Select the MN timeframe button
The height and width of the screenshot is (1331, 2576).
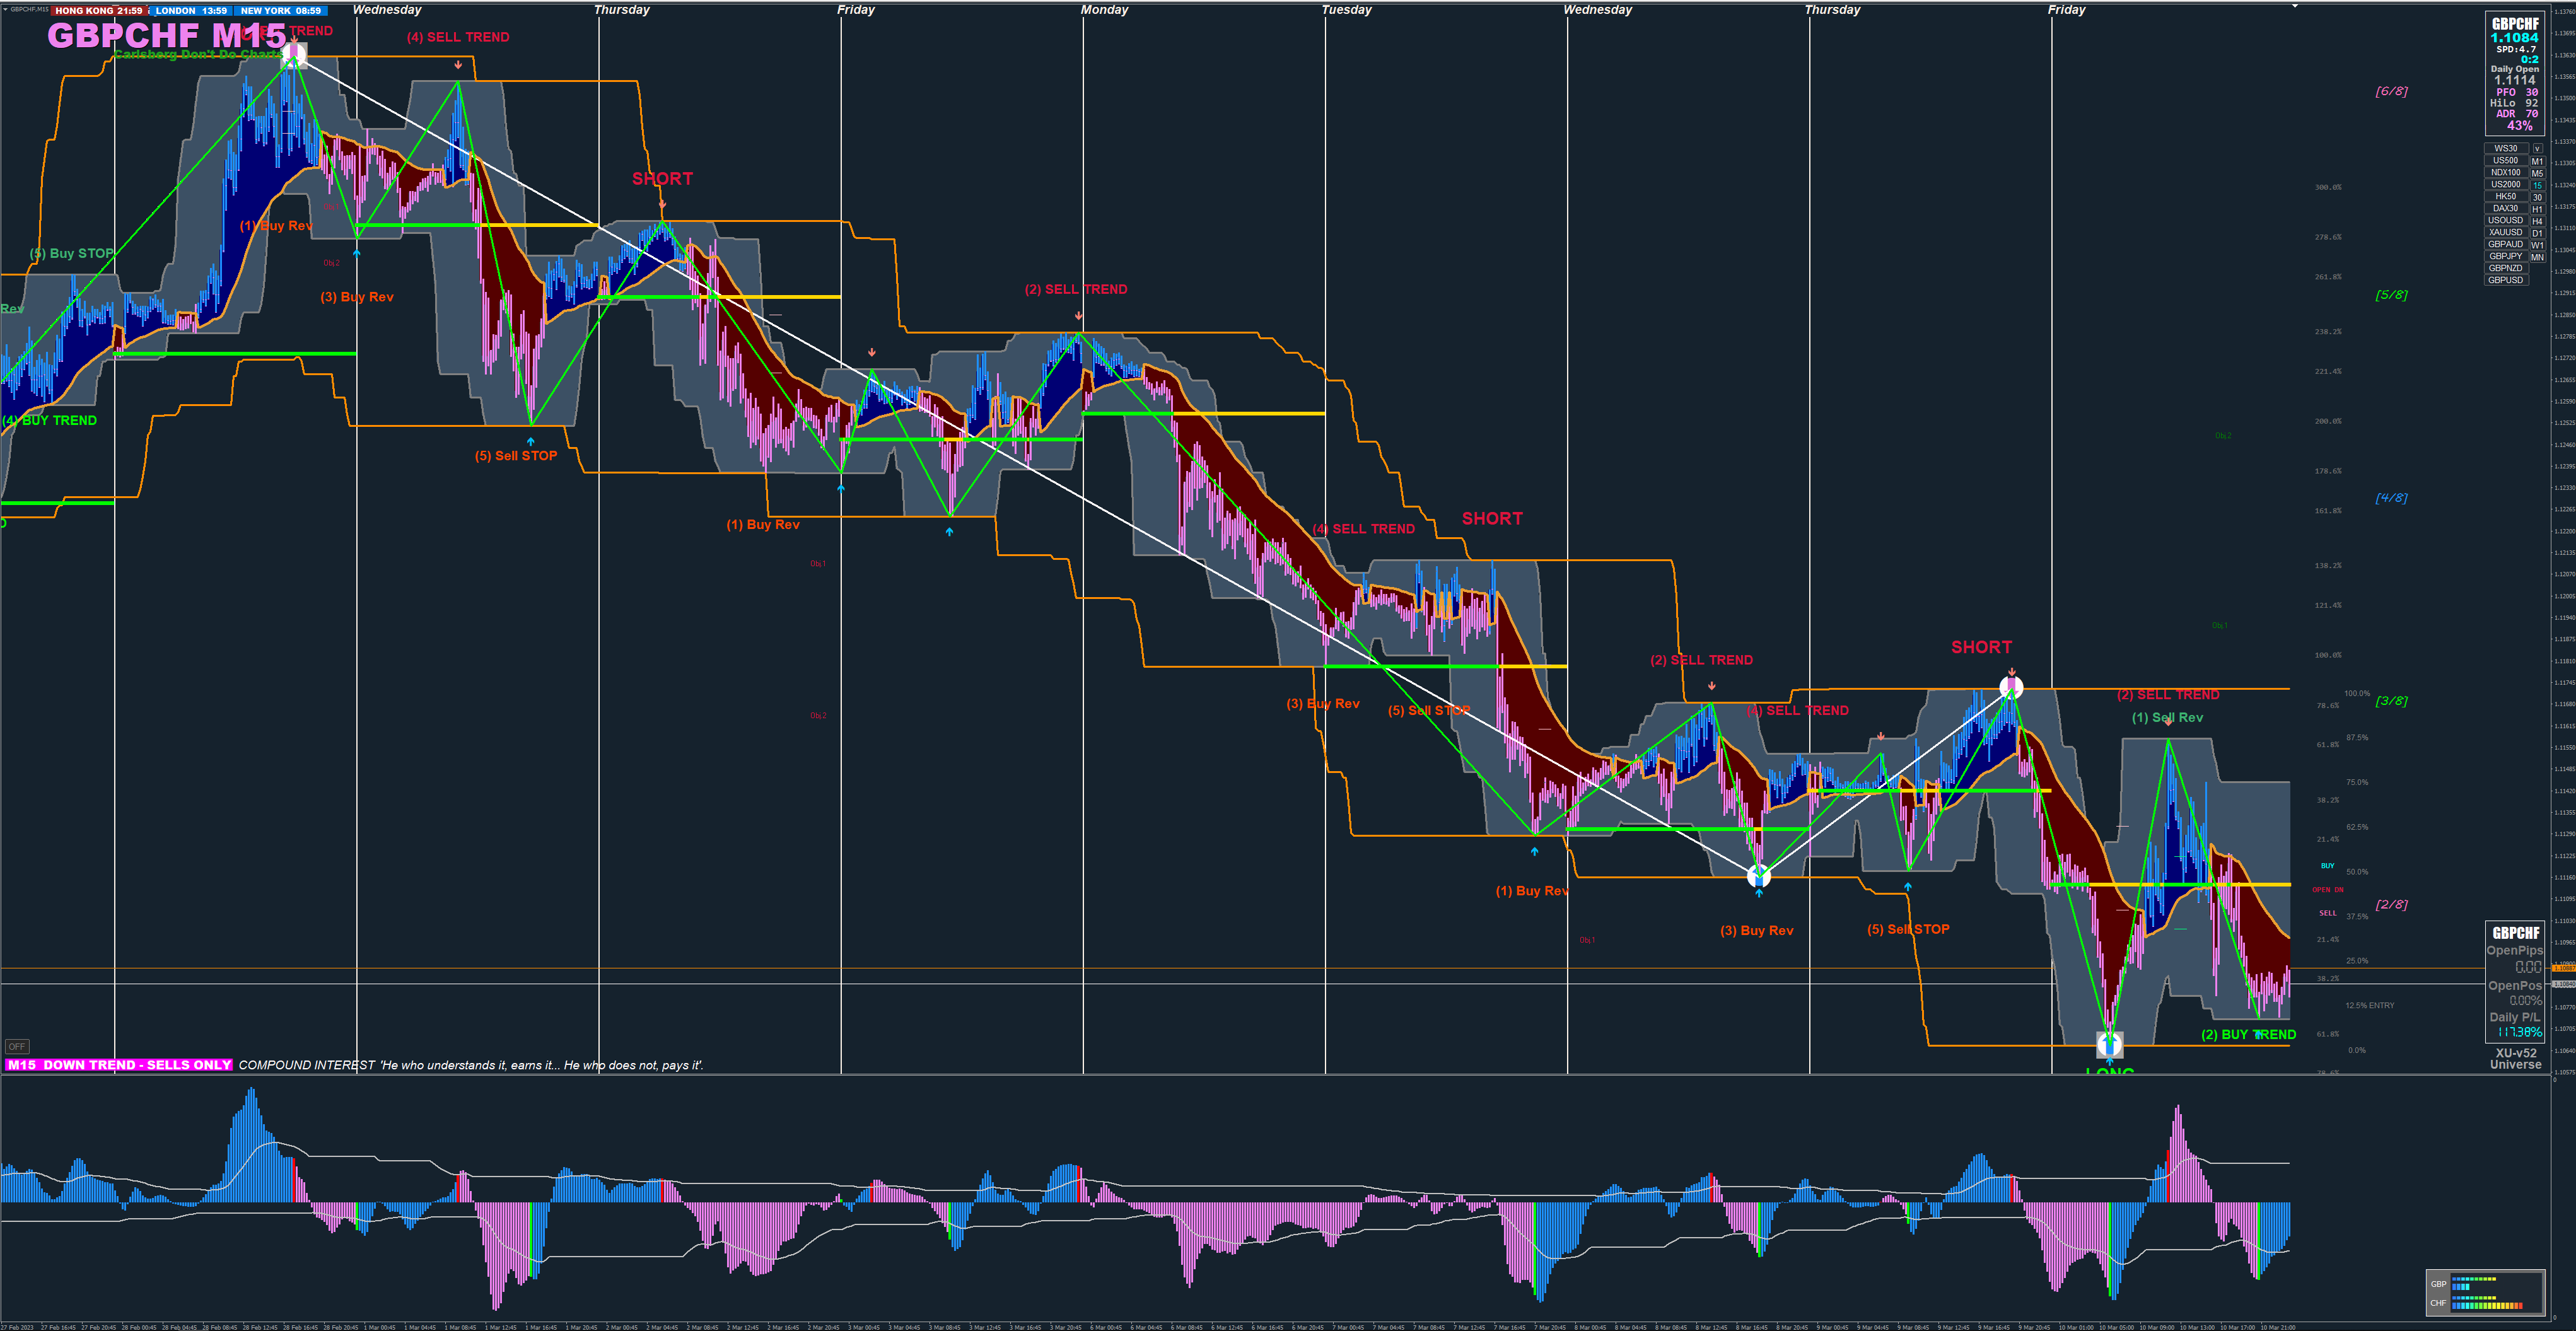2537,257
